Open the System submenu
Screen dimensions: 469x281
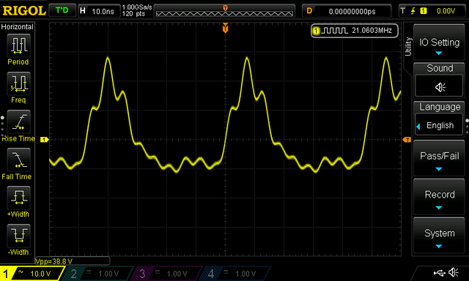[x=439, y=236]
